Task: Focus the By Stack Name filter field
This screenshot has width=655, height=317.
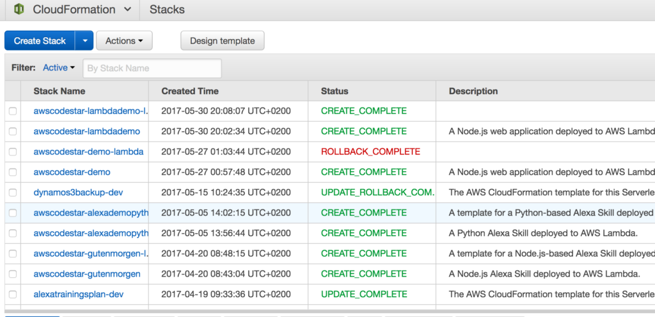Action: (152, 68)
